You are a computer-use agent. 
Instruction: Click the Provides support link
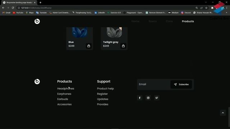coord(103,104)
